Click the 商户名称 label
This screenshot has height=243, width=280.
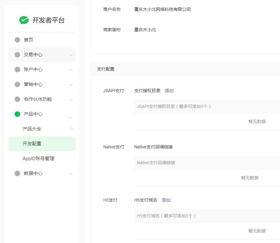(x=112, y=9)
